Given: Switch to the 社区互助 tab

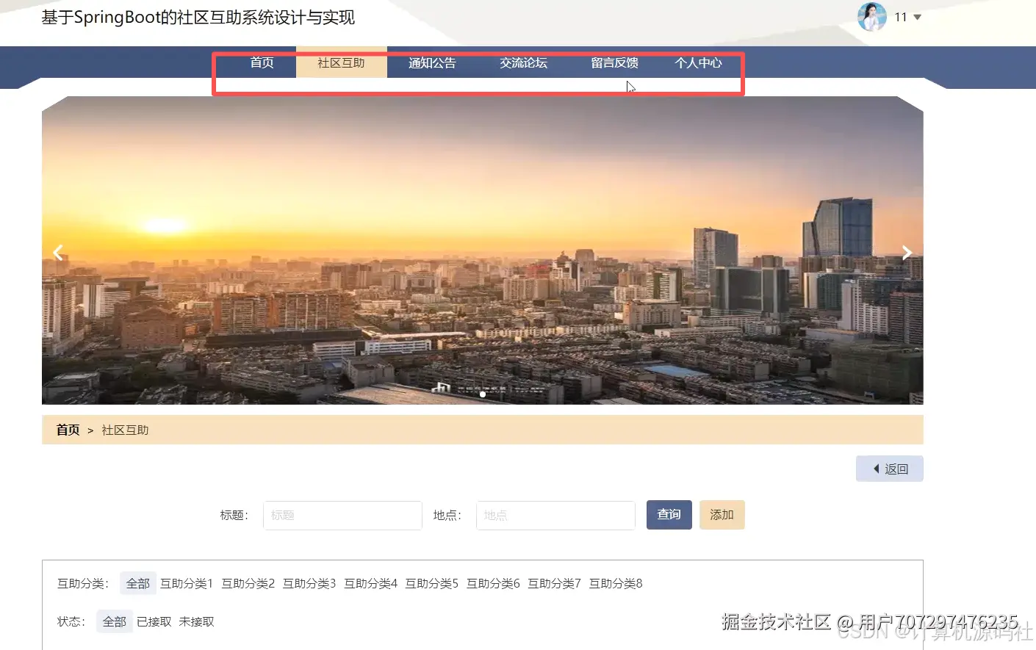Looking at the screenshot, I should point(341,63).
